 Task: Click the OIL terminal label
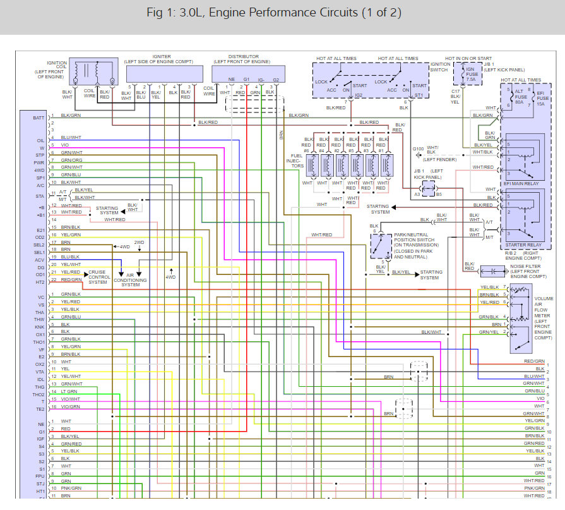(x=40, y=141)
